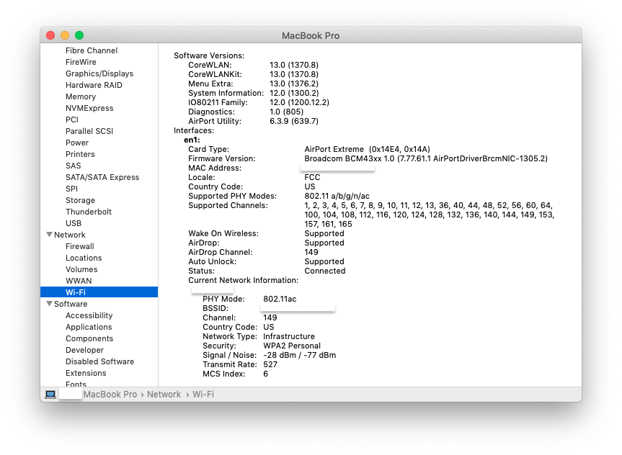Select the Software category label
622x455 pixels.
pos(71,304)
